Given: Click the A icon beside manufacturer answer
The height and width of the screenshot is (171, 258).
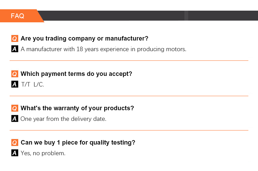Looking at the screenshot, I should pyautogui.click(x=14, y=49).
